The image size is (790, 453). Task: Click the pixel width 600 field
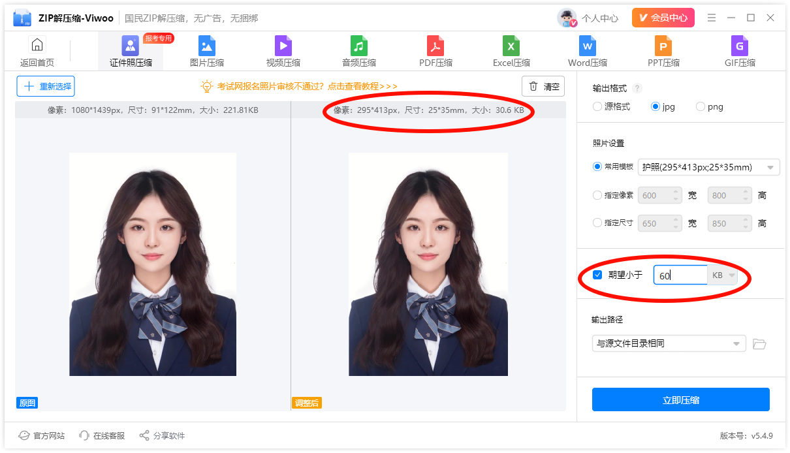pyautogui.click(x=655, y=195)
